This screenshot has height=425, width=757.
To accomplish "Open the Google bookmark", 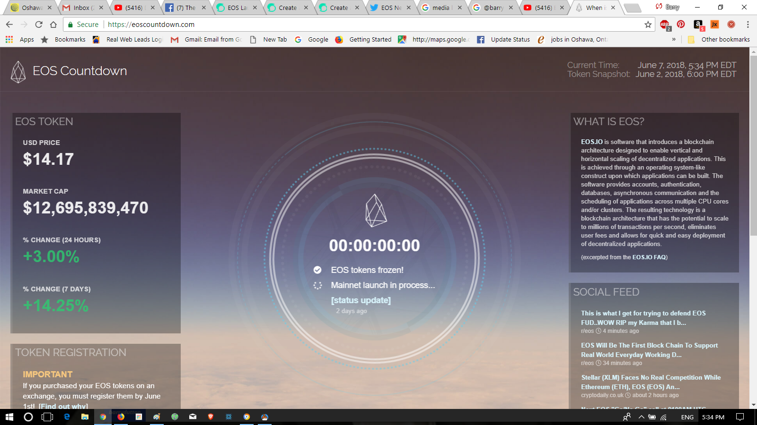I will (311, 40).
